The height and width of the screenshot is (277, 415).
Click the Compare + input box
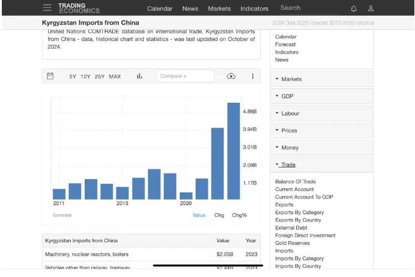click(185, 76)
